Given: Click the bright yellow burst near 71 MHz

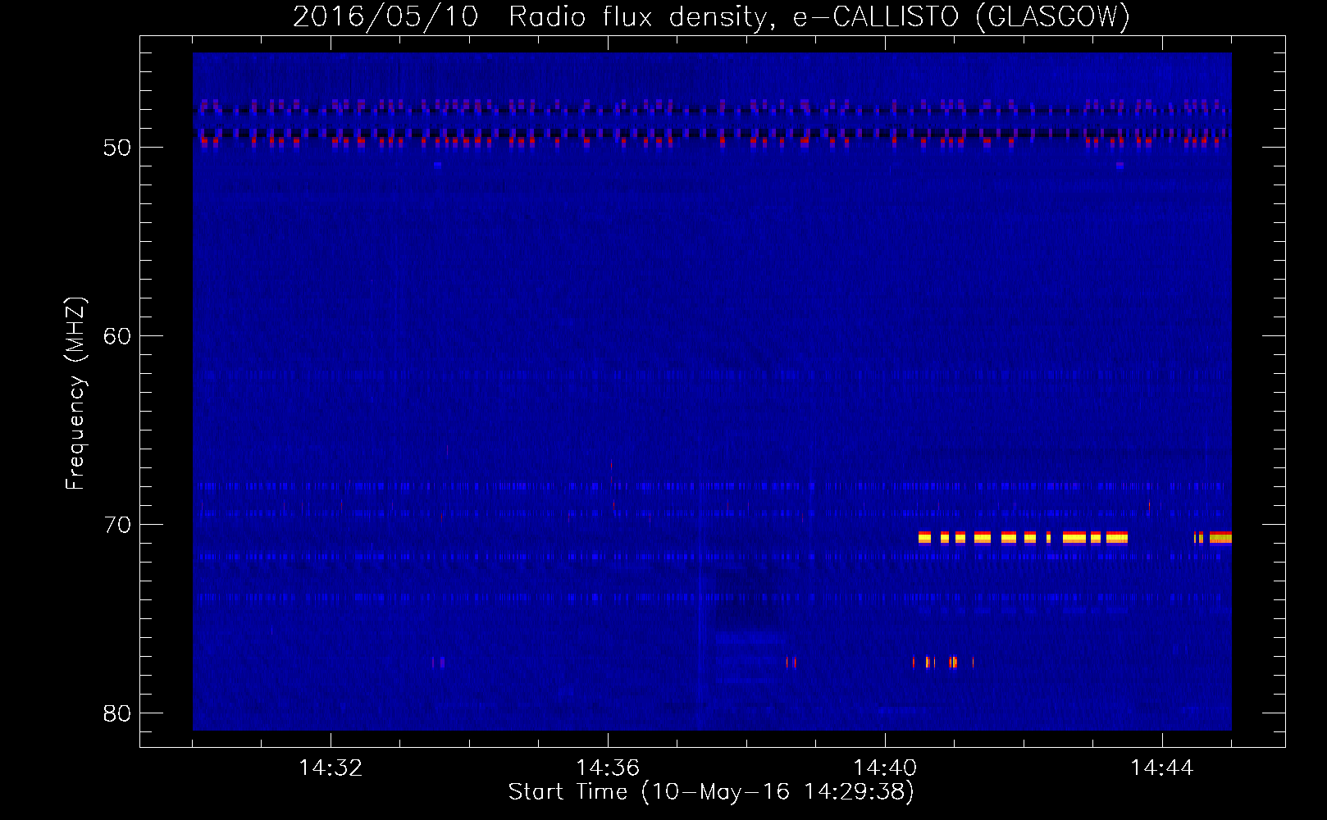Looking at the screenshot, I should click(x=1023, y=538).
